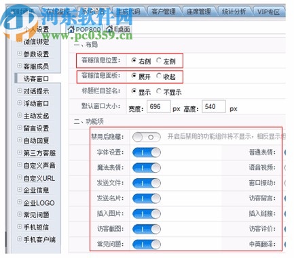Select 右侧 for 客服信息位置

click(134, 60)
